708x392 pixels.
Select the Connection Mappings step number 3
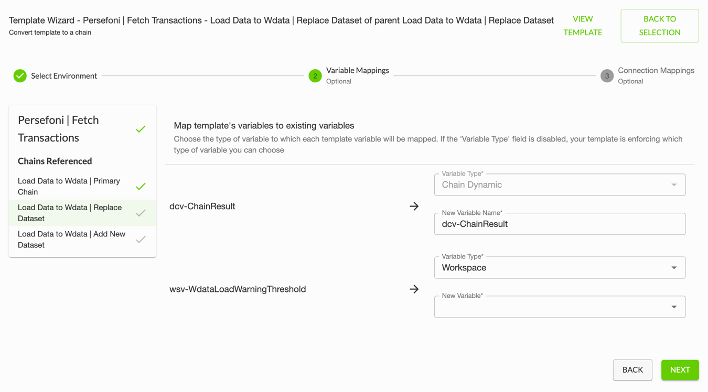coord(607,76)
